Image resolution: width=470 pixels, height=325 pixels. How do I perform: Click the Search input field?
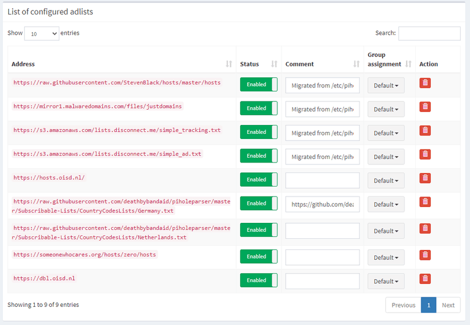point(429,33)
